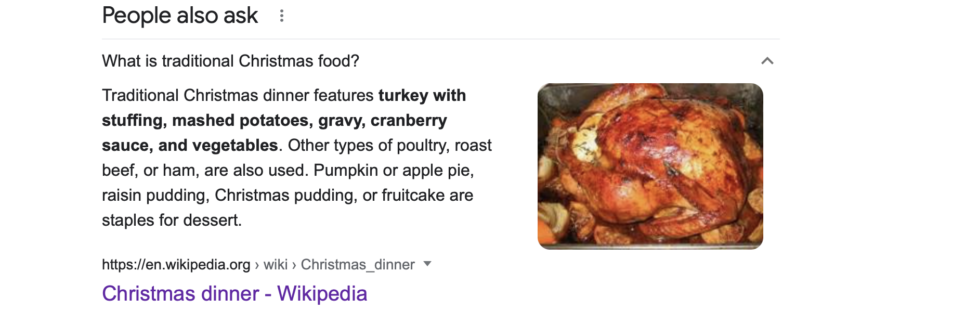Click the question 'What is traditional Christmas food?'
The width and height of the screenshot is (965, 336).
pyautogui.click(x=230, y=61)
